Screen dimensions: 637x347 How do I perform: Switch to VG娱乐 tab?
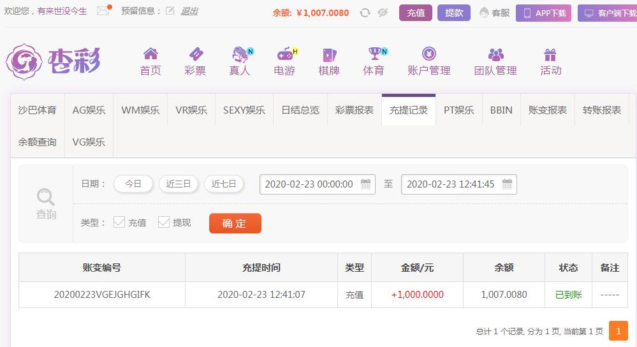tap(89, 142)
